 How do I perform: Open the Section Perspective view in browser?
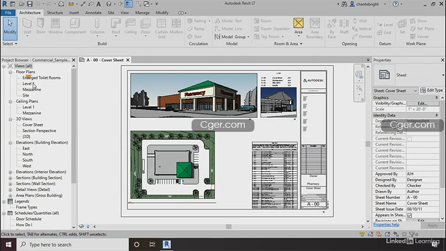coord(39,131)
